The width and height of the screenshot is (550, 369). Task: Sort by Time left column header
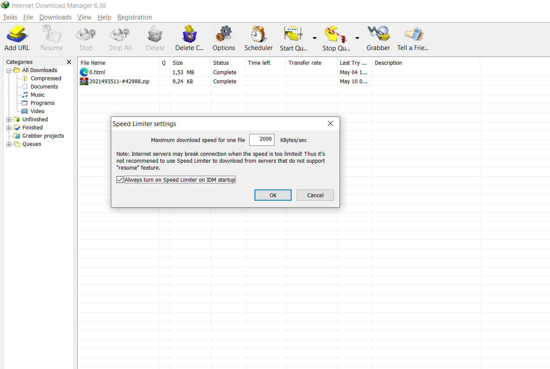[265, 63]
